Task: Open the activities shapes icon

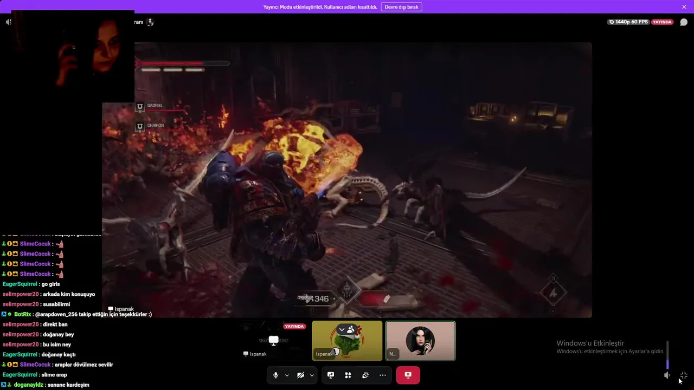Action: tap(348, 375)
